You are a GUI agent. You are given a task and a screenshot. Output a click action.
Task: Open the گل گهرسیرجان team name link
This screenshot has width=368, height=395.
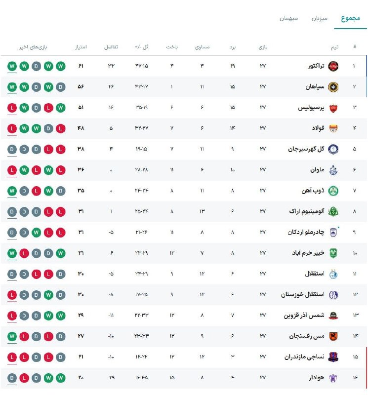click(x=305, y=149)
